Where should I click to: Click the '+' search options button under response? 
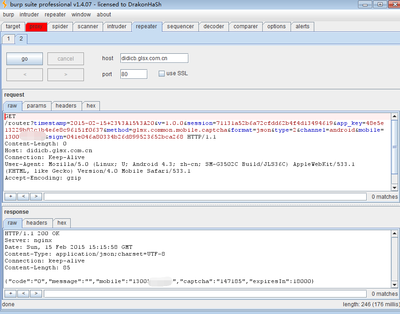(x=10, y=293)
